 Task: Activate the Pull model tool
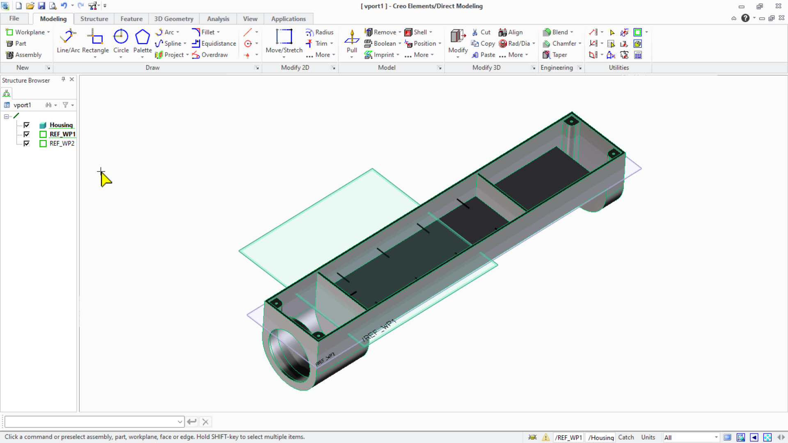[x=352, y=41]
